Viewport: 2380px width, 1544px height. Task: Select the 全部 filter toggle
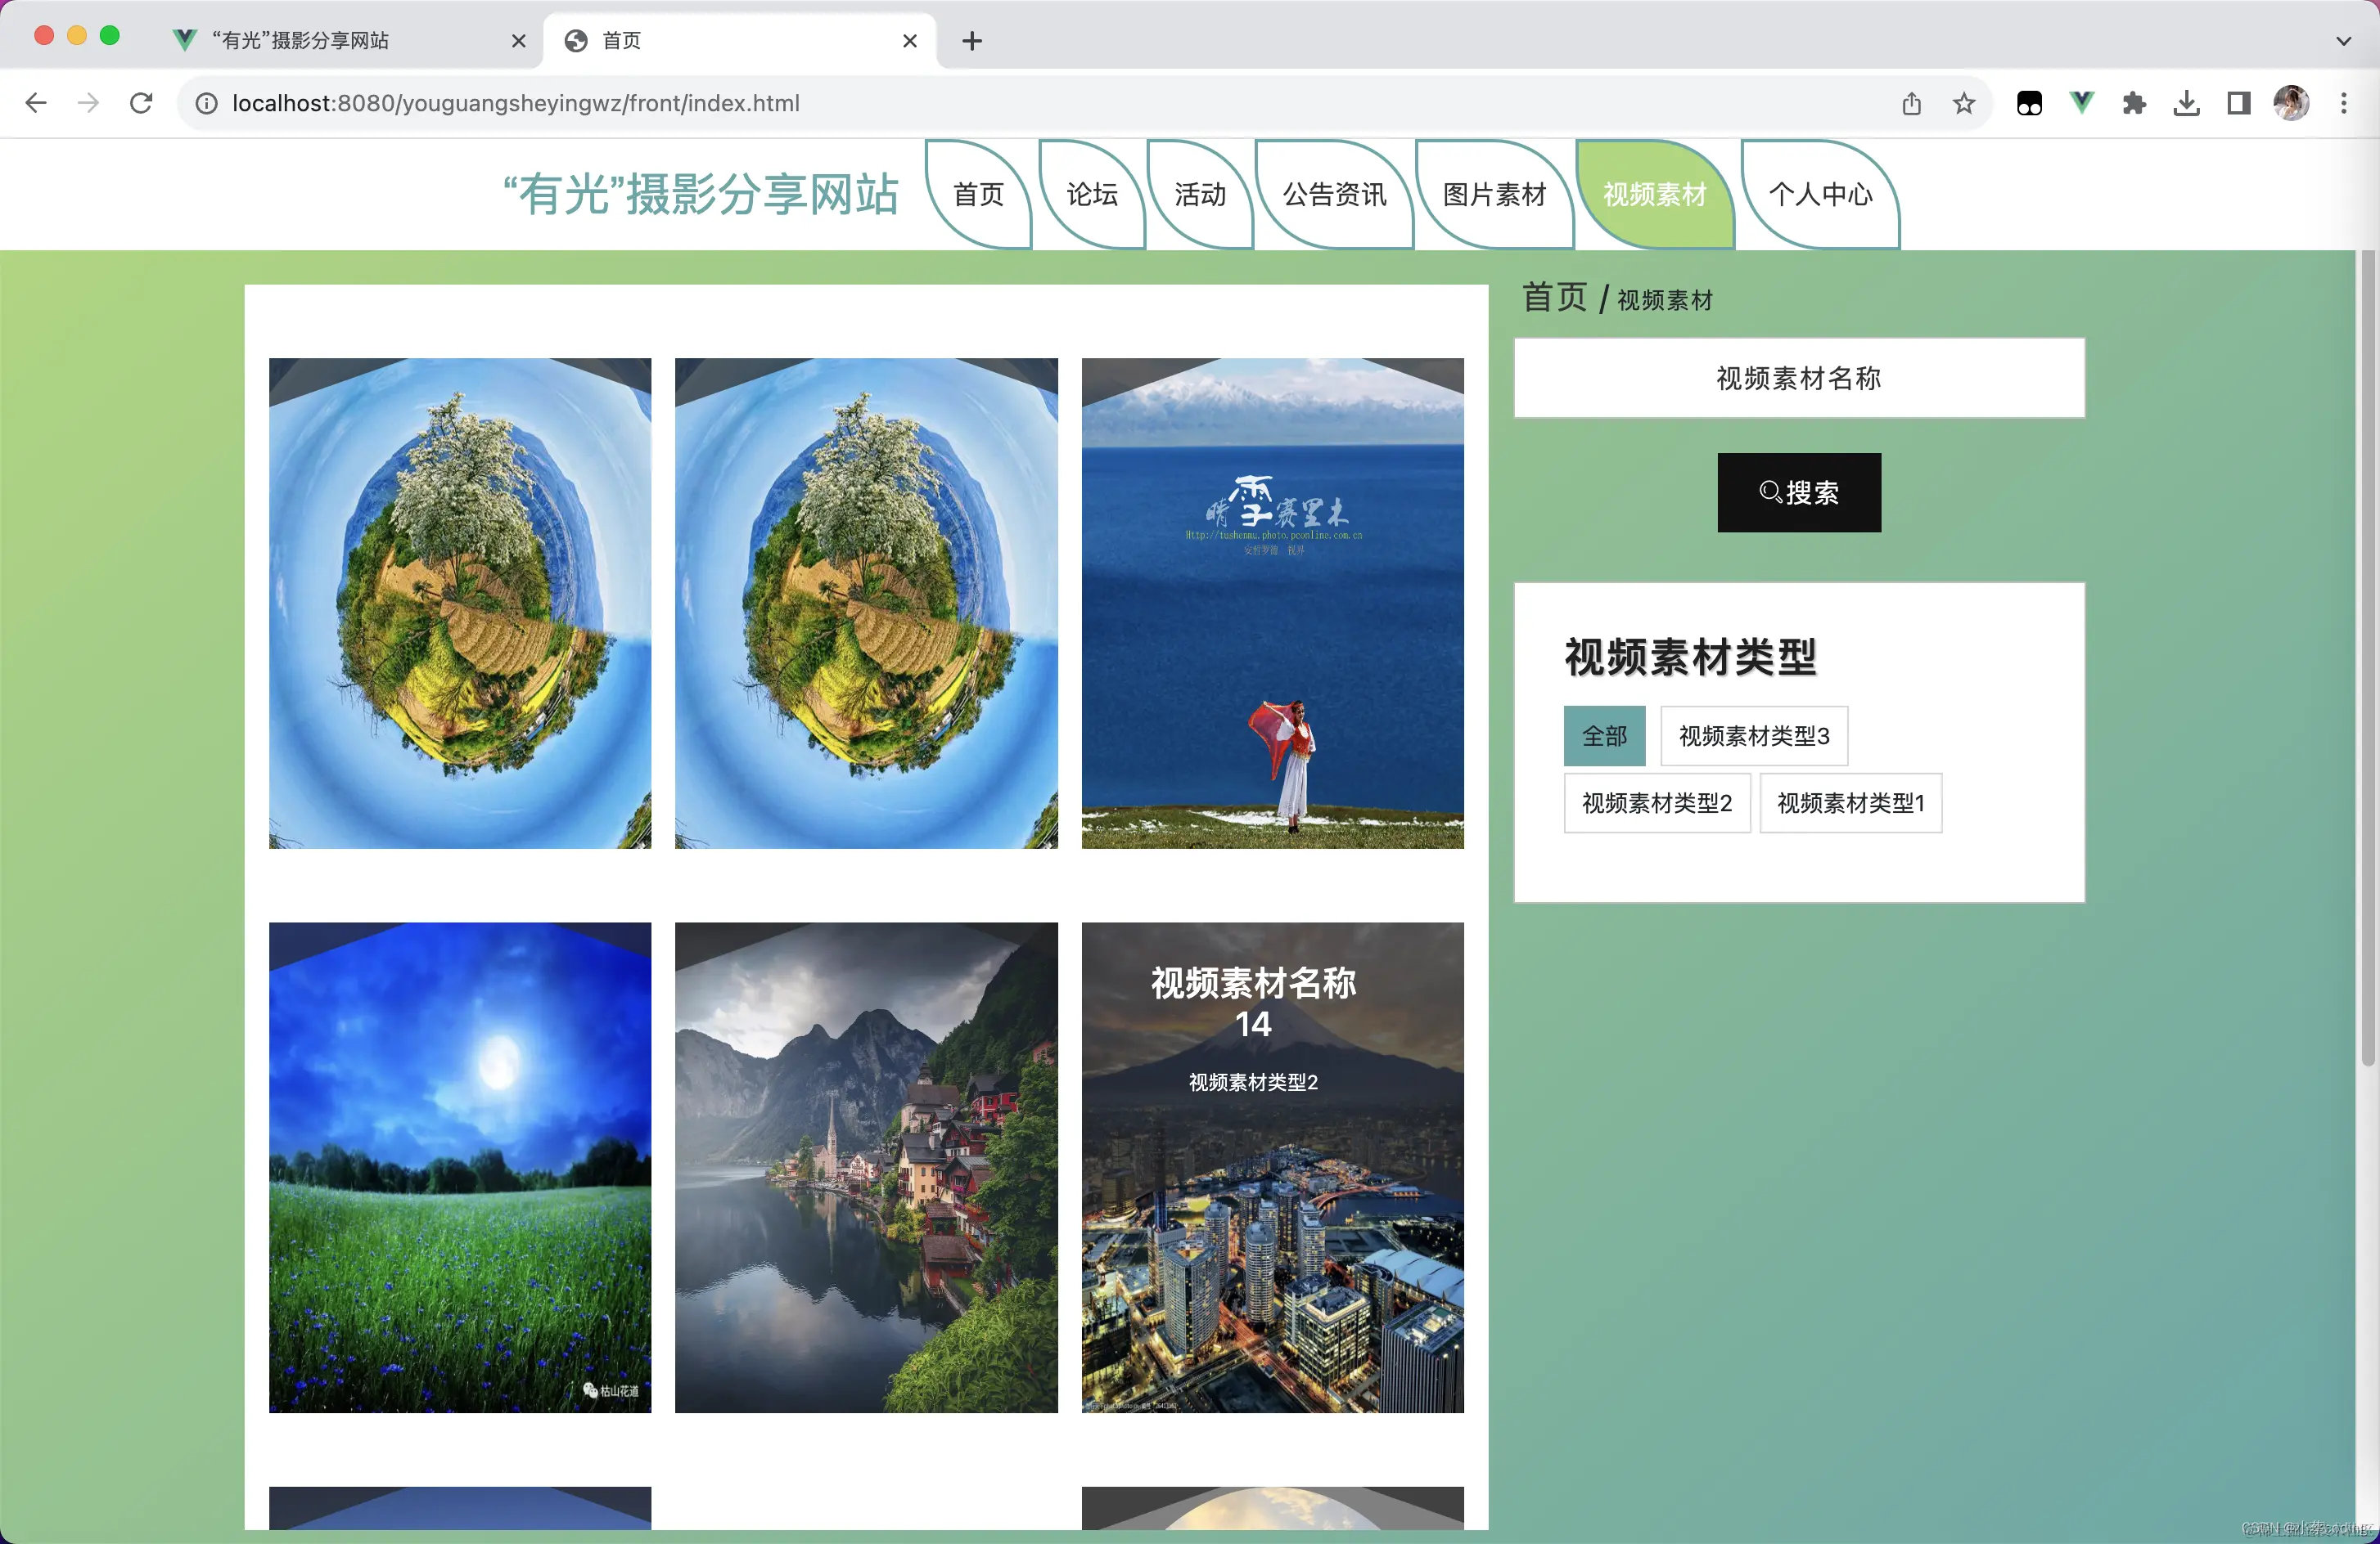tap(1603, 735)
